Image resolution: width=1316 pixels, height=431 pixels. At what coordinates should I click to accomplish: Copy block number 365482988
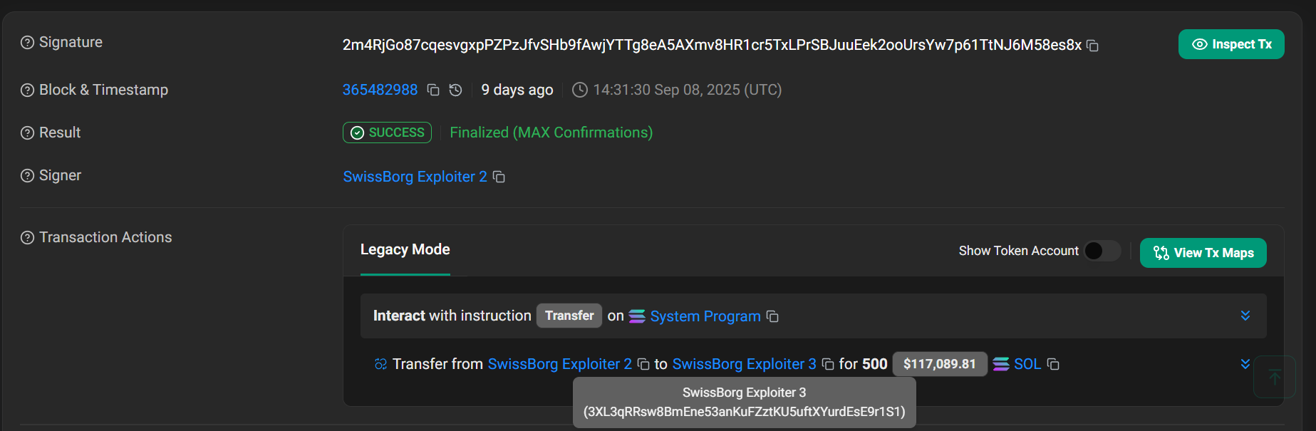(433, 90)
